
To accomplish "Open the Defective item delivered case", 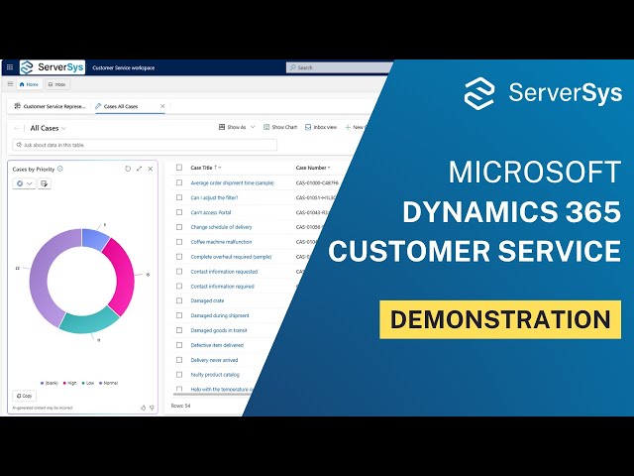I will coord(217,345).
